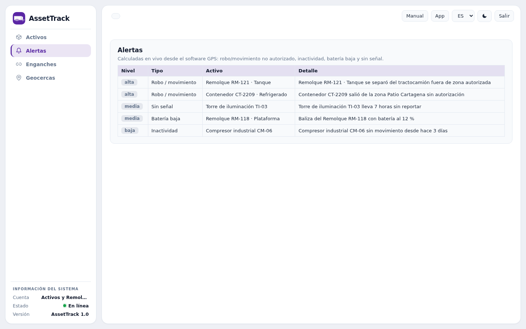526x329 pixels.
Task: Click the Geocercas pin icon
Action: (19, 78)
